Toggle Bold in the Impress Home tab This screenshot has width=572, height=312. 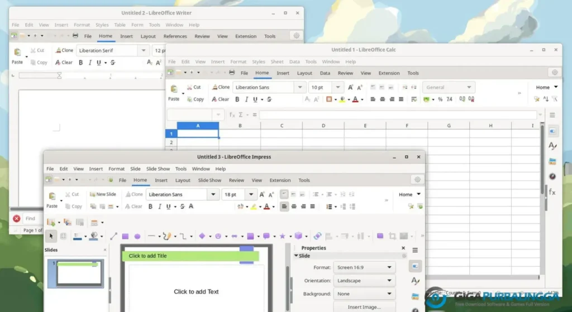coord(150,207)
